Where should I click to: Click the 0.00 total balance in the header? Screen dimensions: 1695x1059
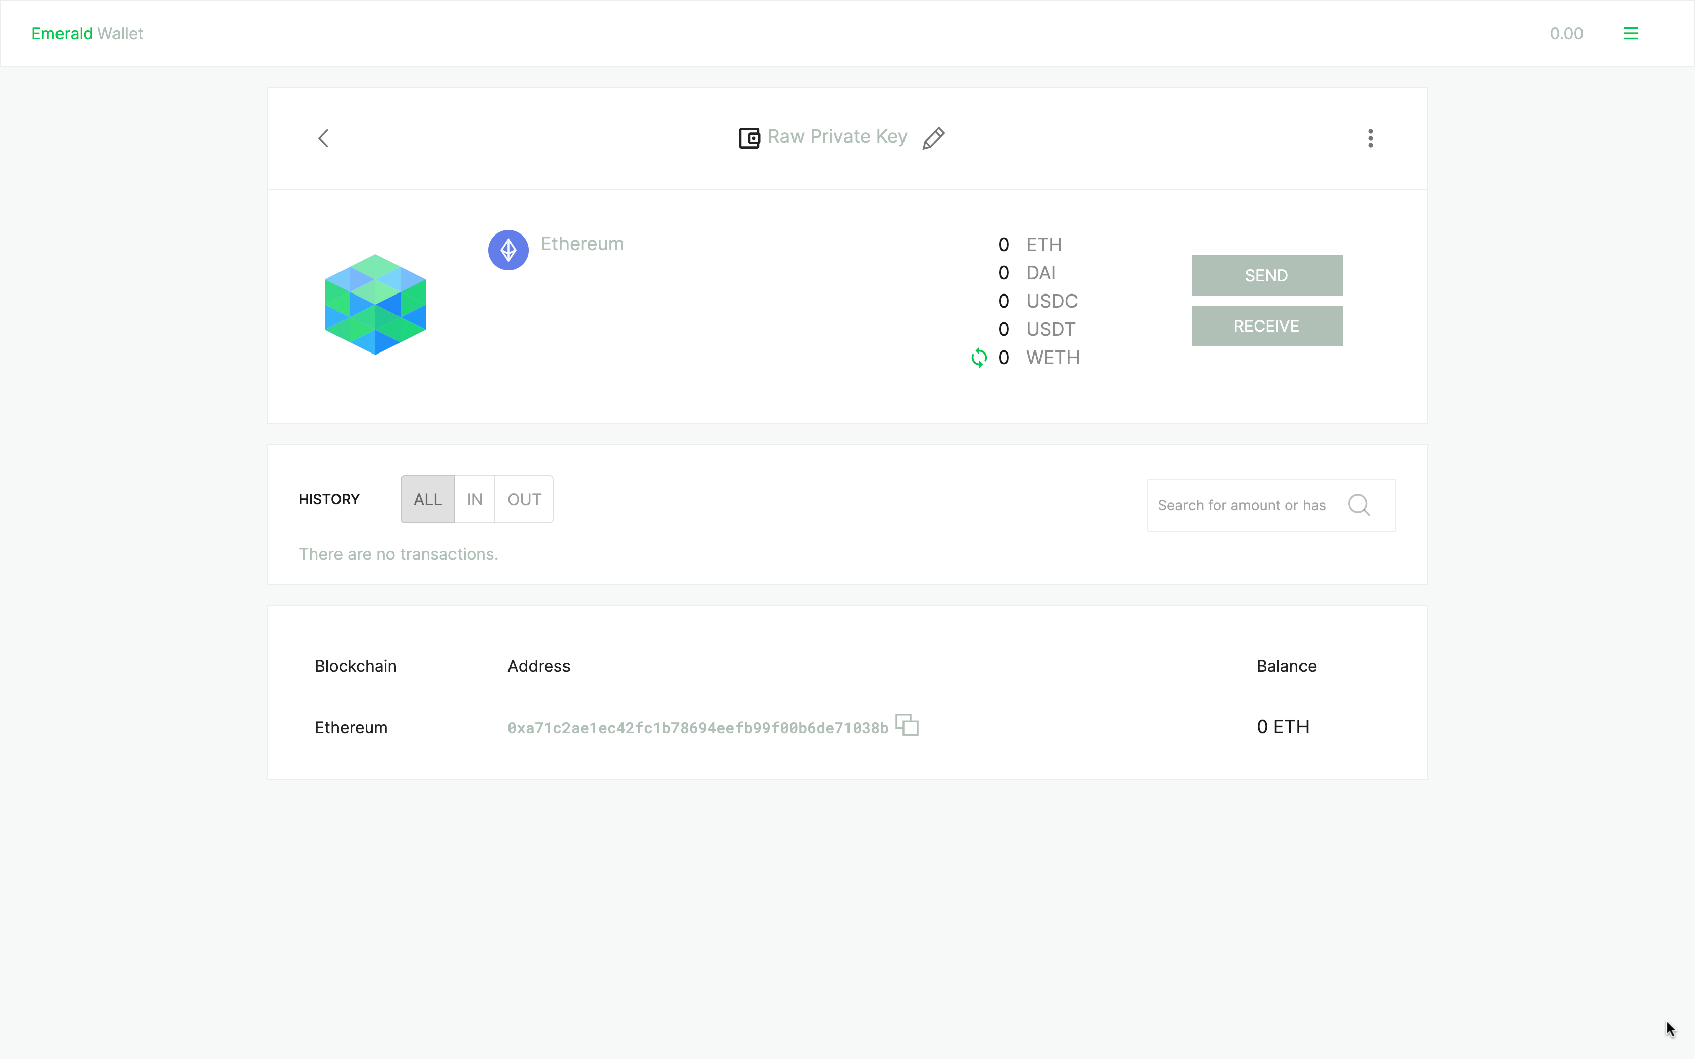(x=1566, y=34)
